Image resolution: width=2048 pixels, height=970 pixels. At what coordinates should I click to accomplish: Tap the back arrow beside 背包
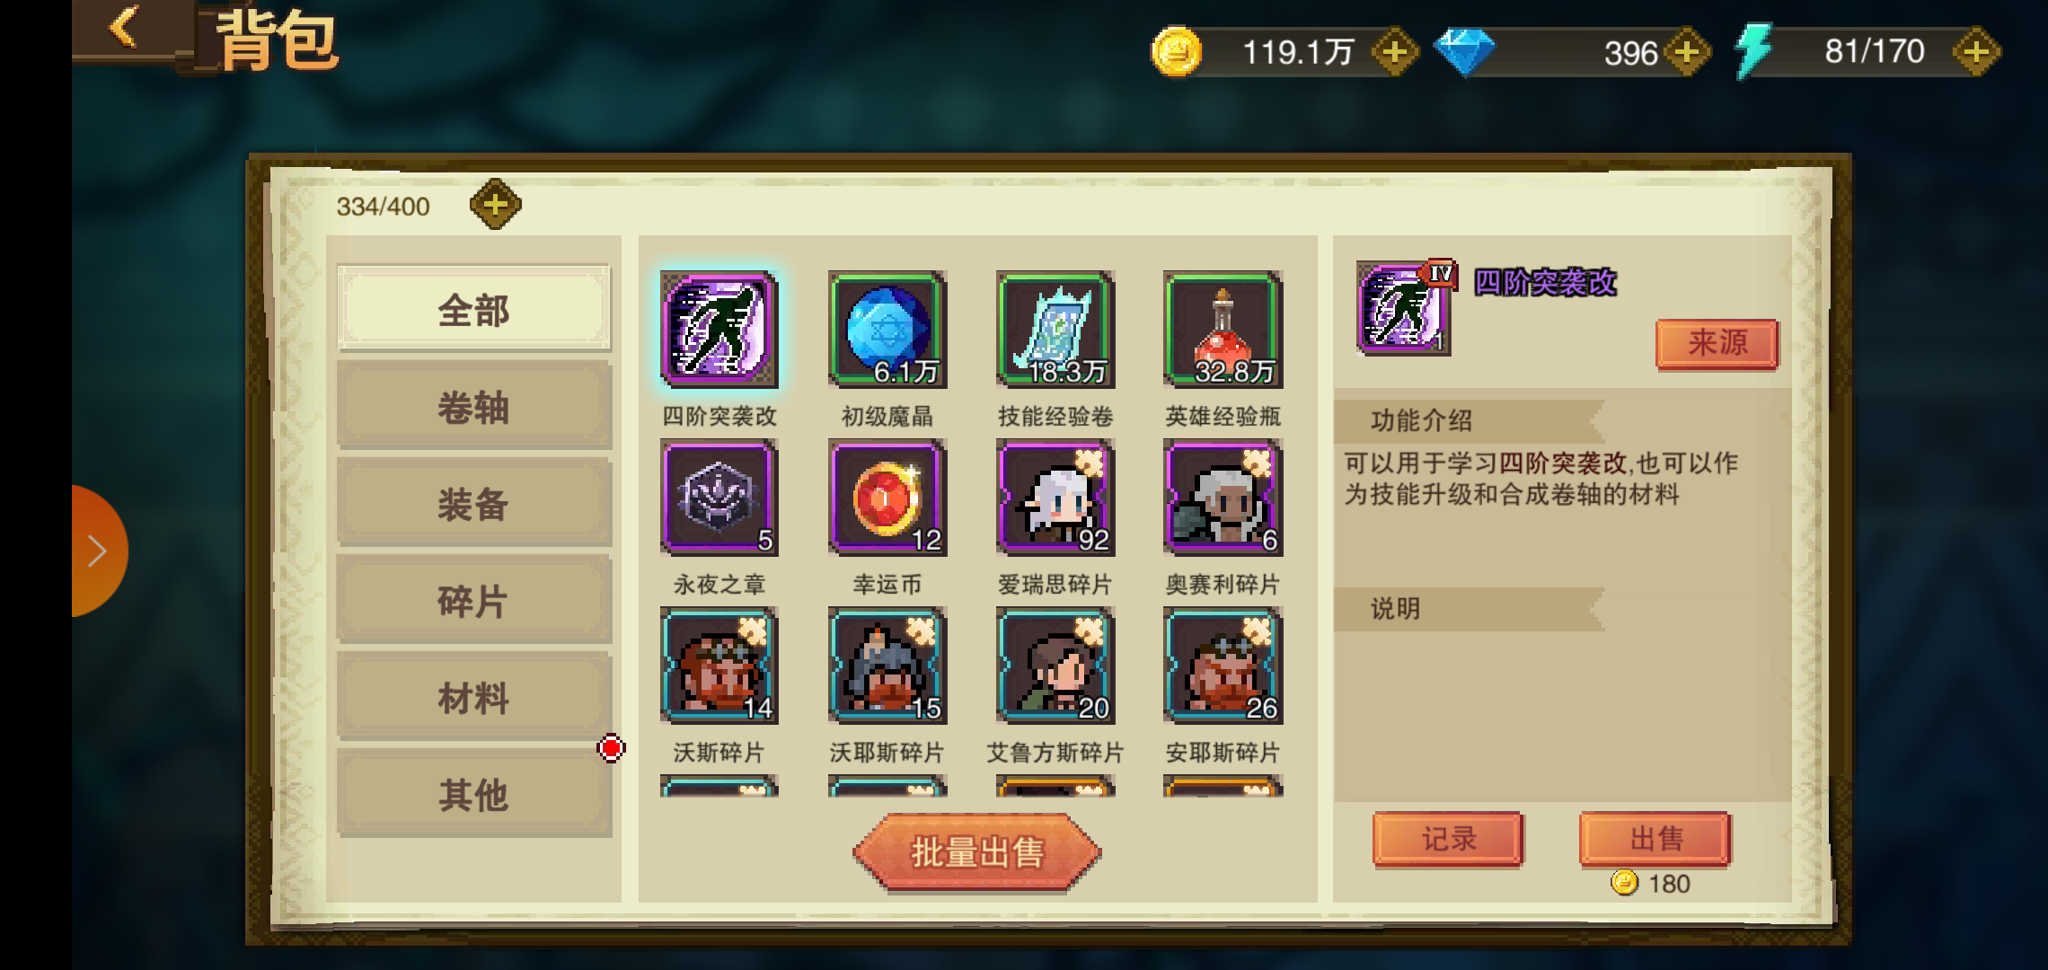(x=126, y=28)
